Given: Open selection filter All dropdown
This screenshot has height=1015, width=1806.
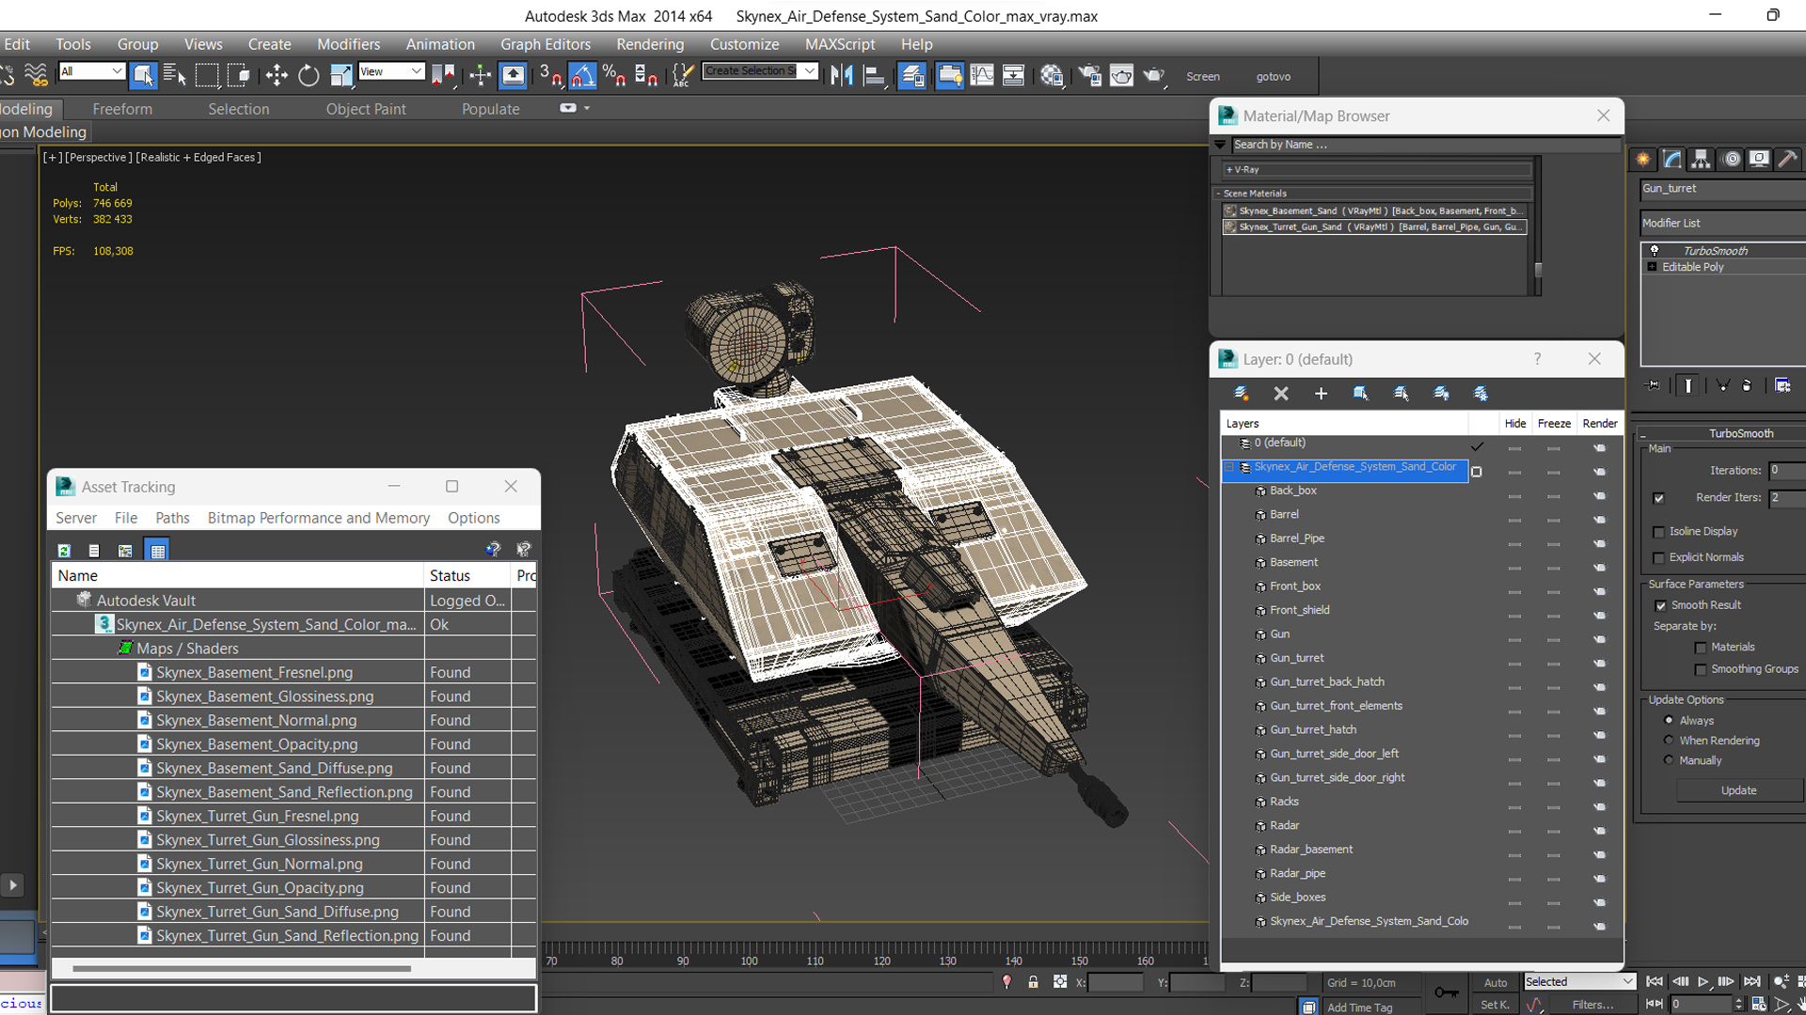Looking at the screenshot, I should [92, 71].
